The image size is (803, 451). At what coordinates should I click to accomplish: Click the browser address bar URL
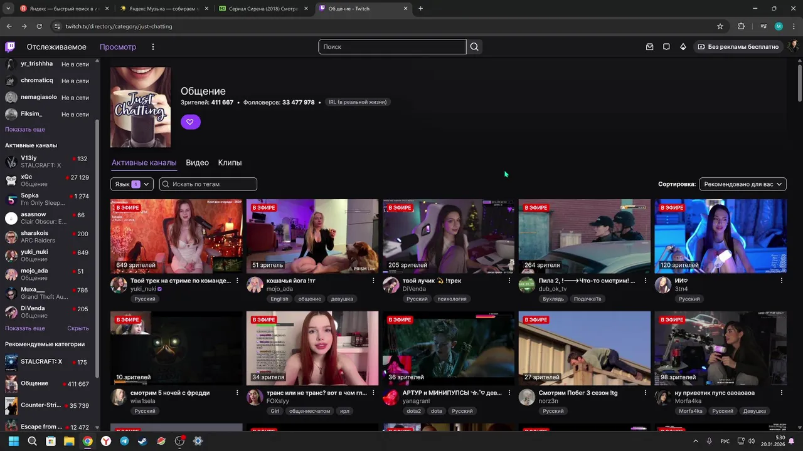pos(119,26)
